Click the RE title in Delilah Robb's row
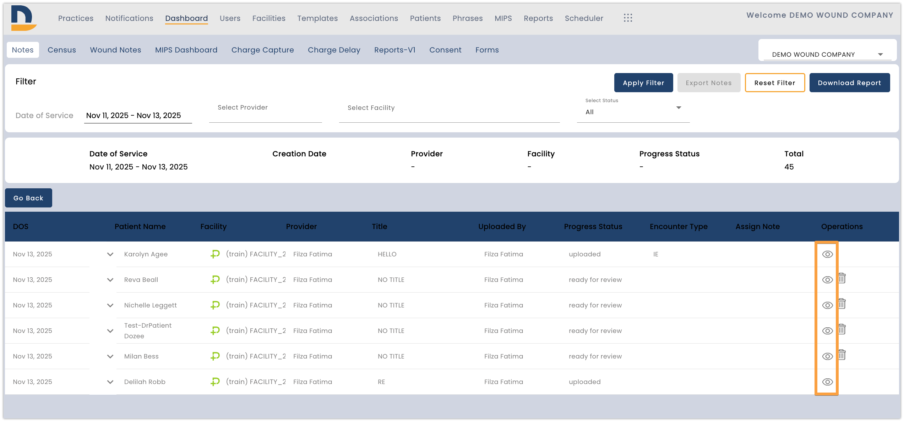 (x=381, y=382)
